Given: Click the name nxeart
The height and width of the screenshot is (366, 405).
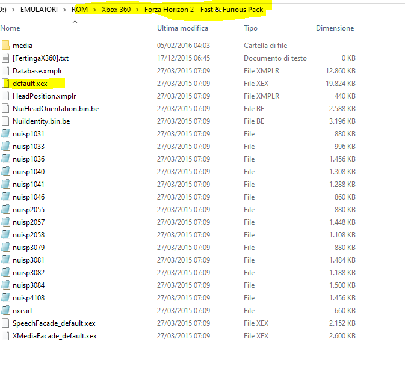Looking at the screenshot, I should click(22, 311).
